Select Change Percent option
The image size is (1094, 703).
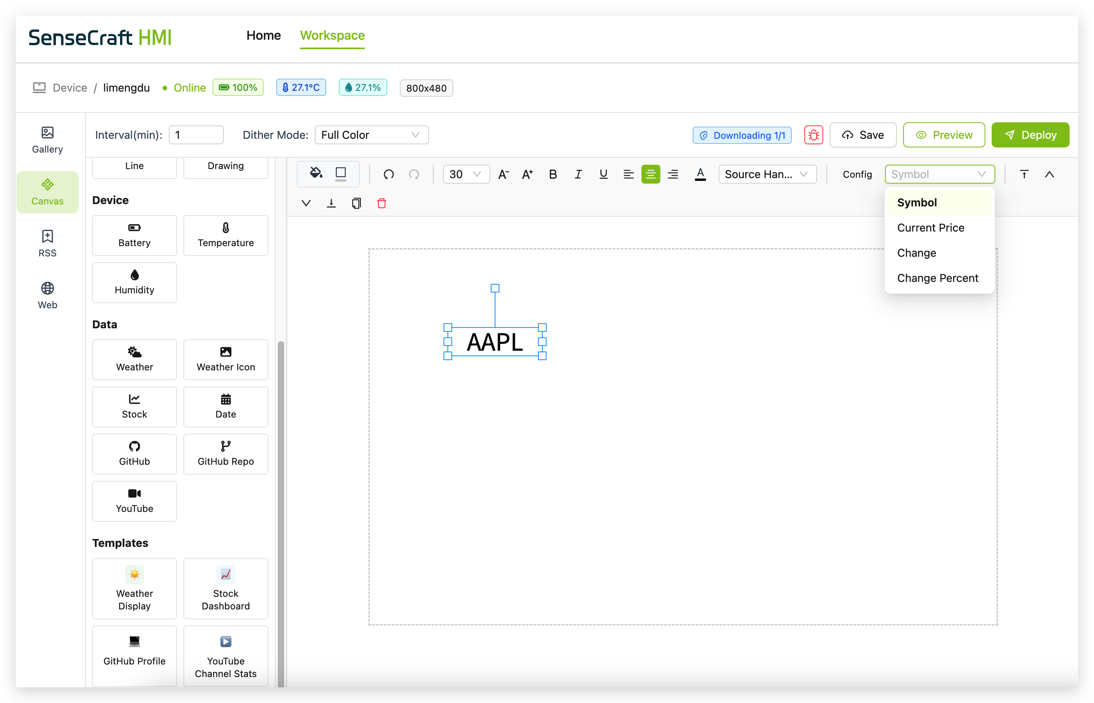[939, 278]
